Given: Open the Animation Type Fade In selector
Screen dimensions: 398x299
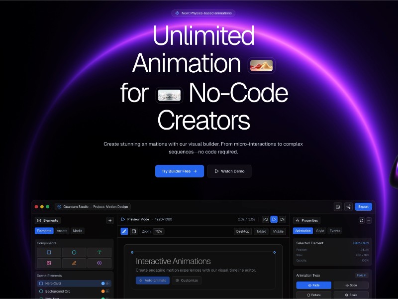Looking at the screenshot, I should click(363, 275).
